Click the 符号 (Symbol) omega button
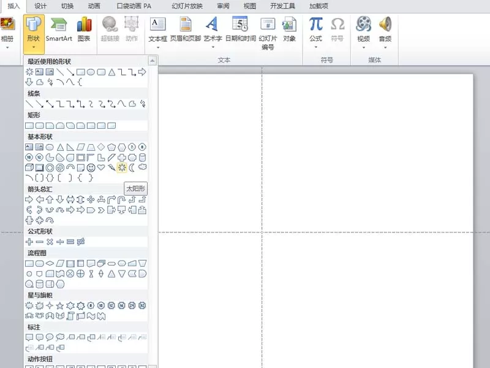490x368 pixels. [337, 30]
